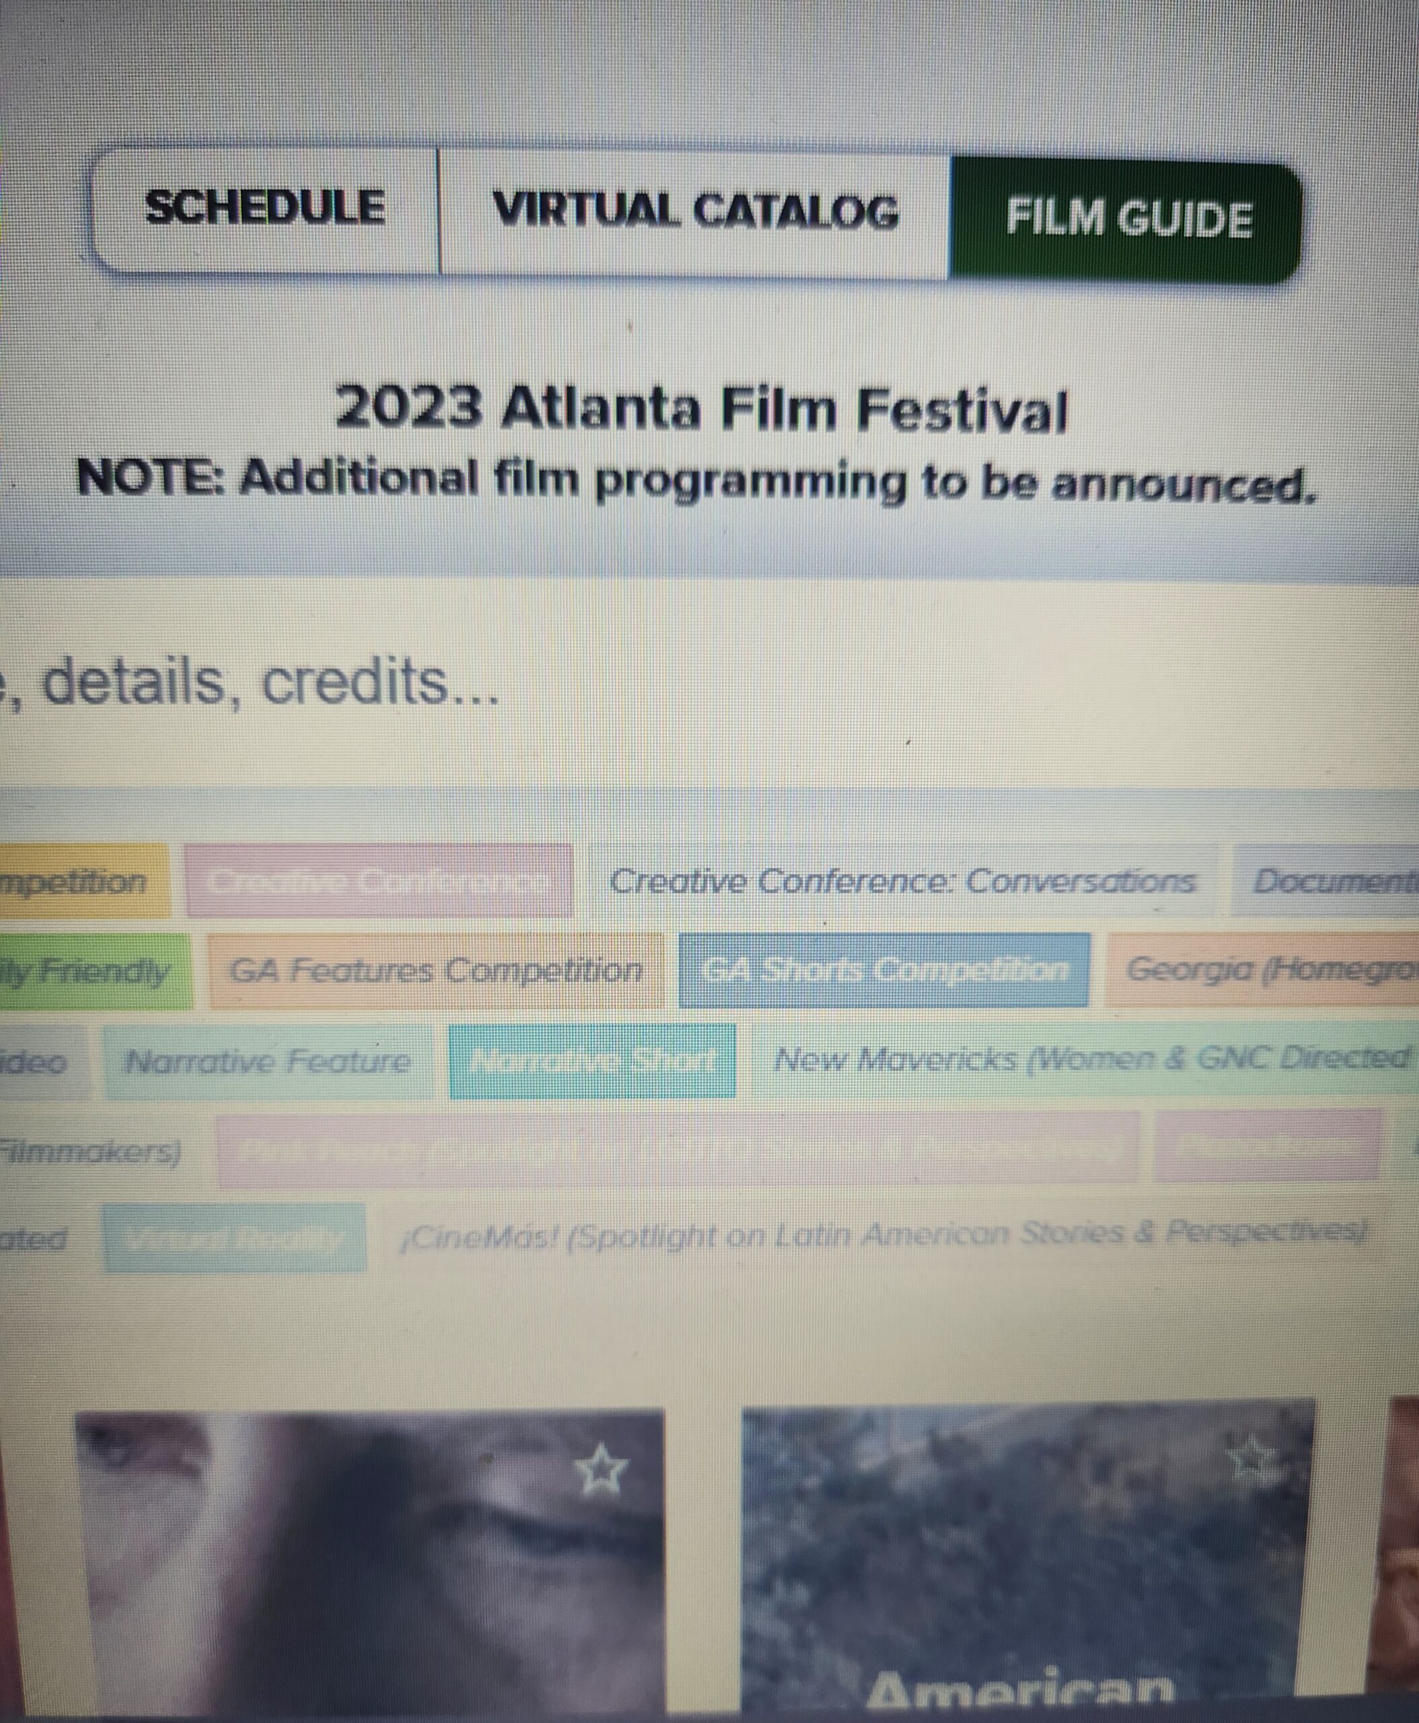1419x1723 pixels.
Task: Open the SCHEDULE tab
Action: pyautogui.click(x=265, y=209)
